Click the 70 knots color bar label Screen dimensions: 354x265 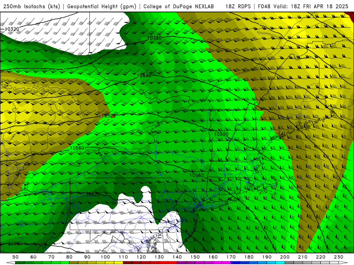click(51, 257)
